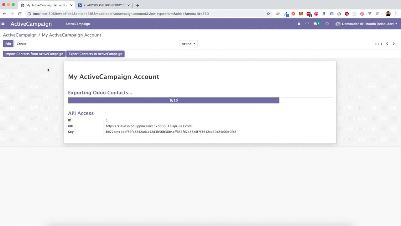Screen dimensions: 401x226
Task: Click the API Access section heading
Action: click(x=81, y=113)
